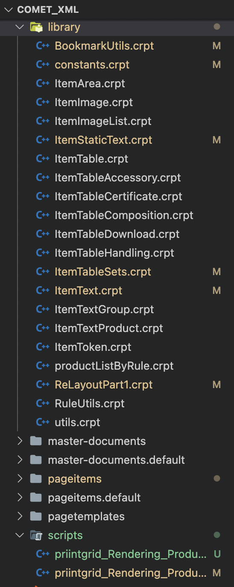The height and width of the screenshot is (587, 234).
Task: Collapse the COMET_XML root section
Action: coord(8,10)
